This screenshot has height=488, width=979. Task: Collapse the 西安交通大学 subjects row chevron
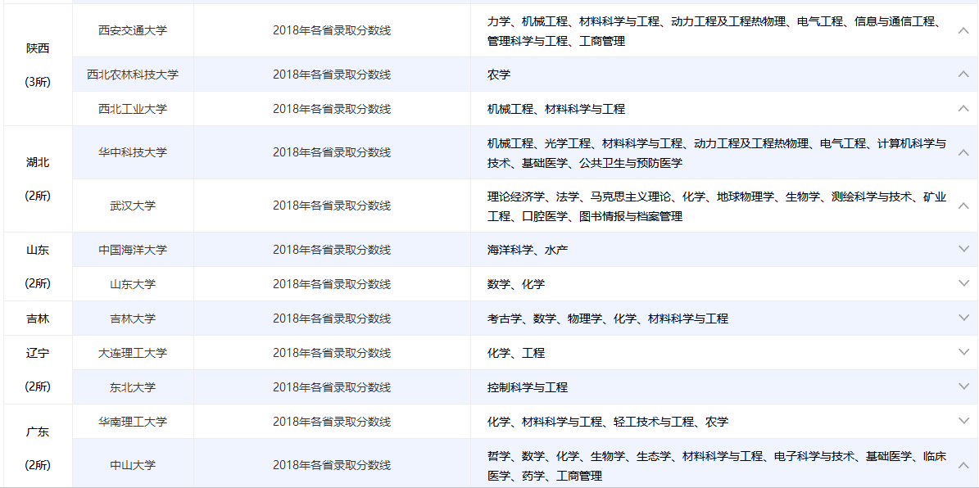click(x=963, y=30)
